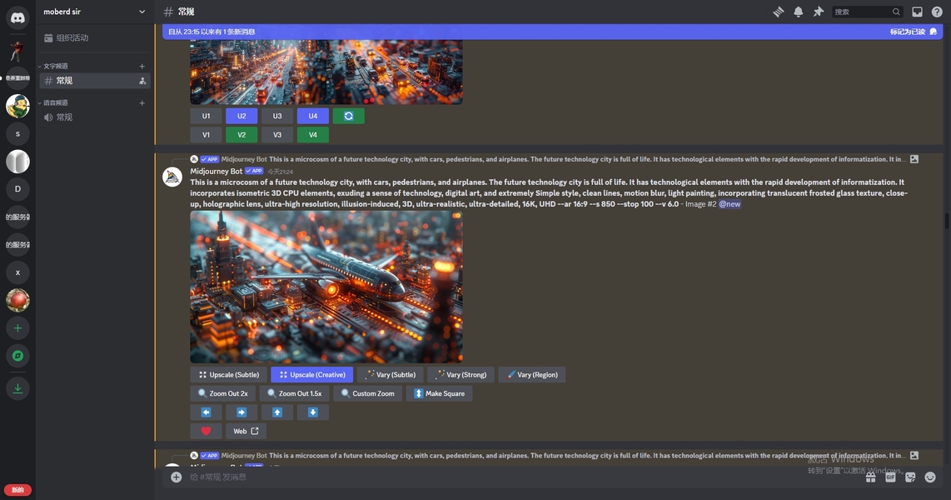Pan image right with right arrow button

coord(241,412)
